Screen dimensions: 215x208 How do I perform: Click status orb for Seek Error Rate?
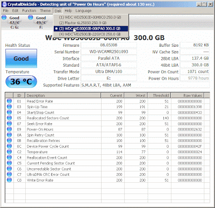click(9, 124)
